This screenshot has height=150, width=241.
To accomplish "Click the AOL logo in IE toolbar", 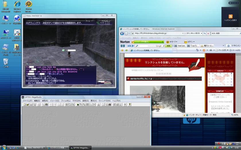I will pyautogui.click(x=131, y=46).
